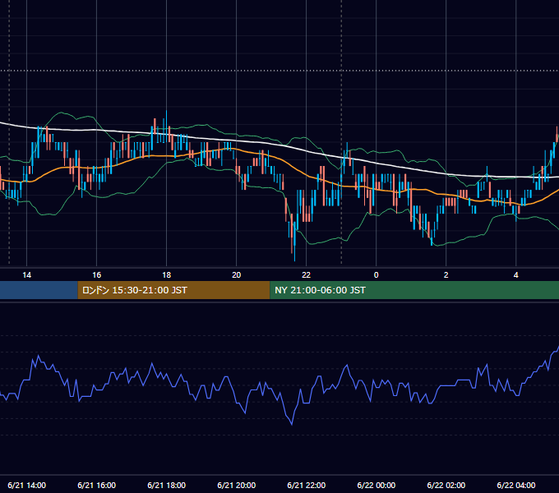Click the 4 hour label on the price chart axis

(x=516, y=275)
